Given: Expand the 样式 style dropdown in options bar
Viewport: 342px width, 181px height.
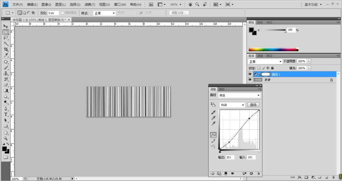Looking at the screenshot, I should coord(104,13).
